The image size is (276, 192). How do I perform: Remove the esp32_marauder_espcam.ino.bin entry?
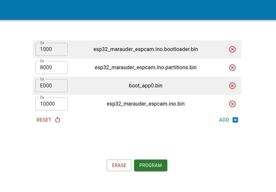232,104
